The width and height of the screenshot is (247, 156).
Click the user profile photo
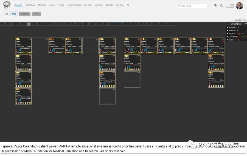pos(239,6)
